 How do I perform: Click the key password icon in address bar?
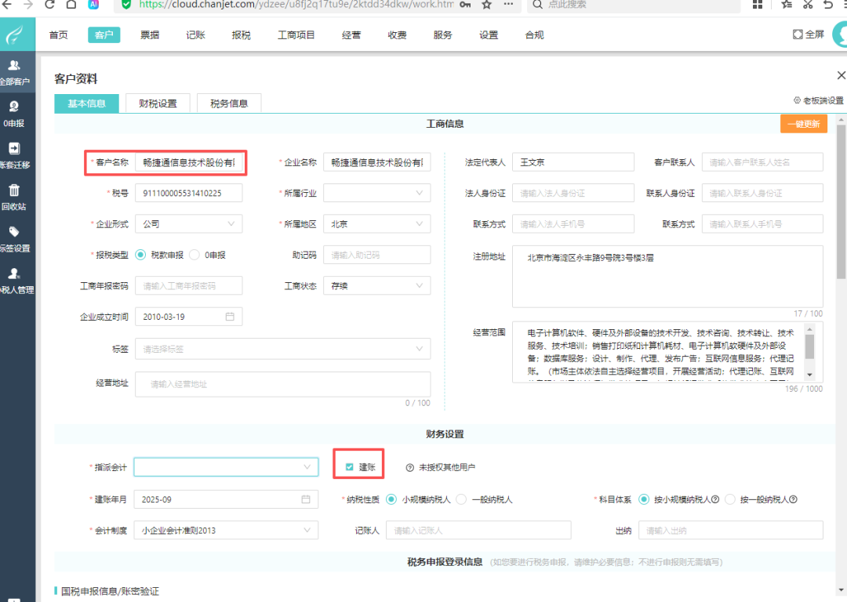tap(464, 5)
